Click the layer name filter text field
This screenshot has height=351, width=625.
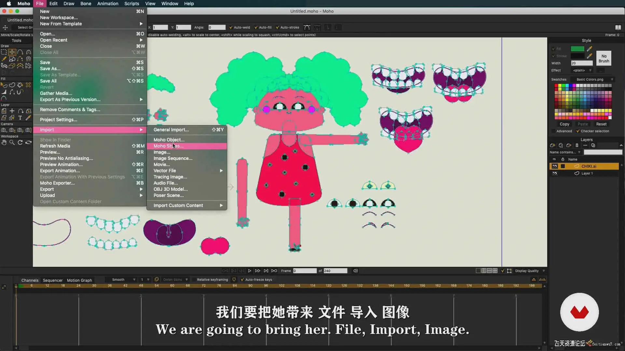(x=603, y=152)
